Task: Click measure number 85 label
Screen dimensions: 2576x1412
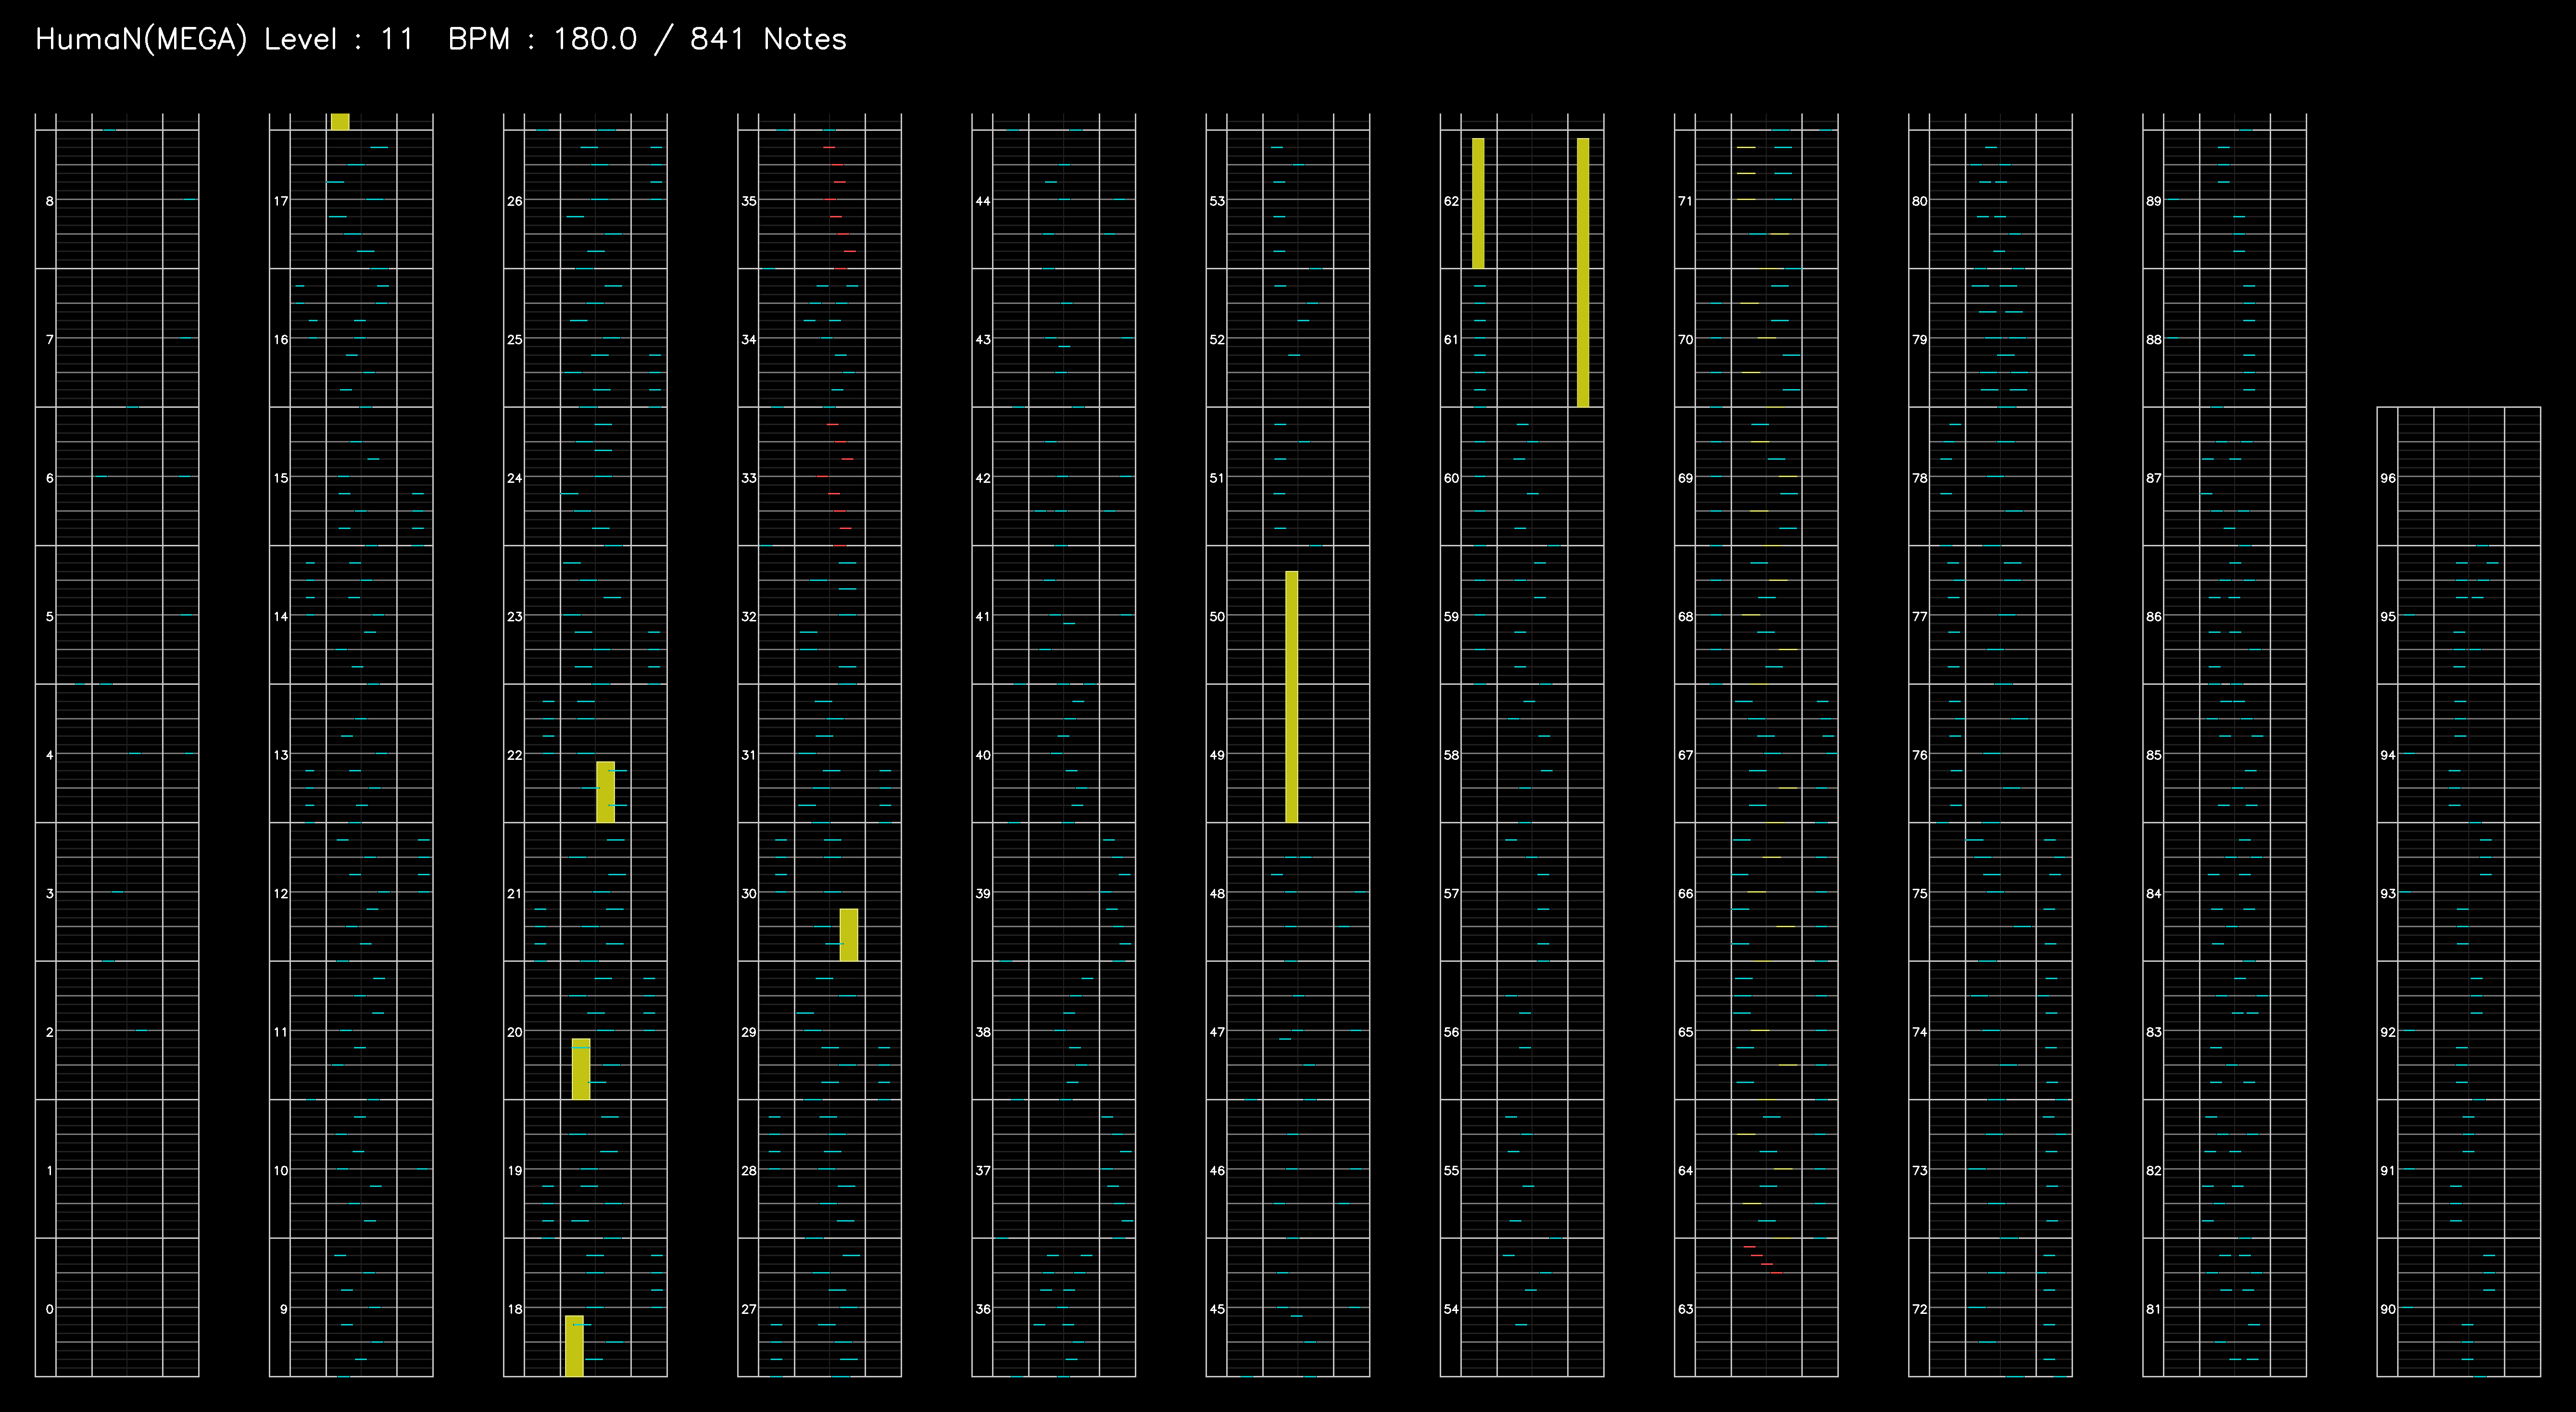Action: pos(2154,755)
